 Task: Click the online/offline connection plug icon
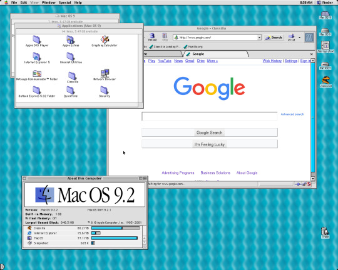(x=298, y=184)
